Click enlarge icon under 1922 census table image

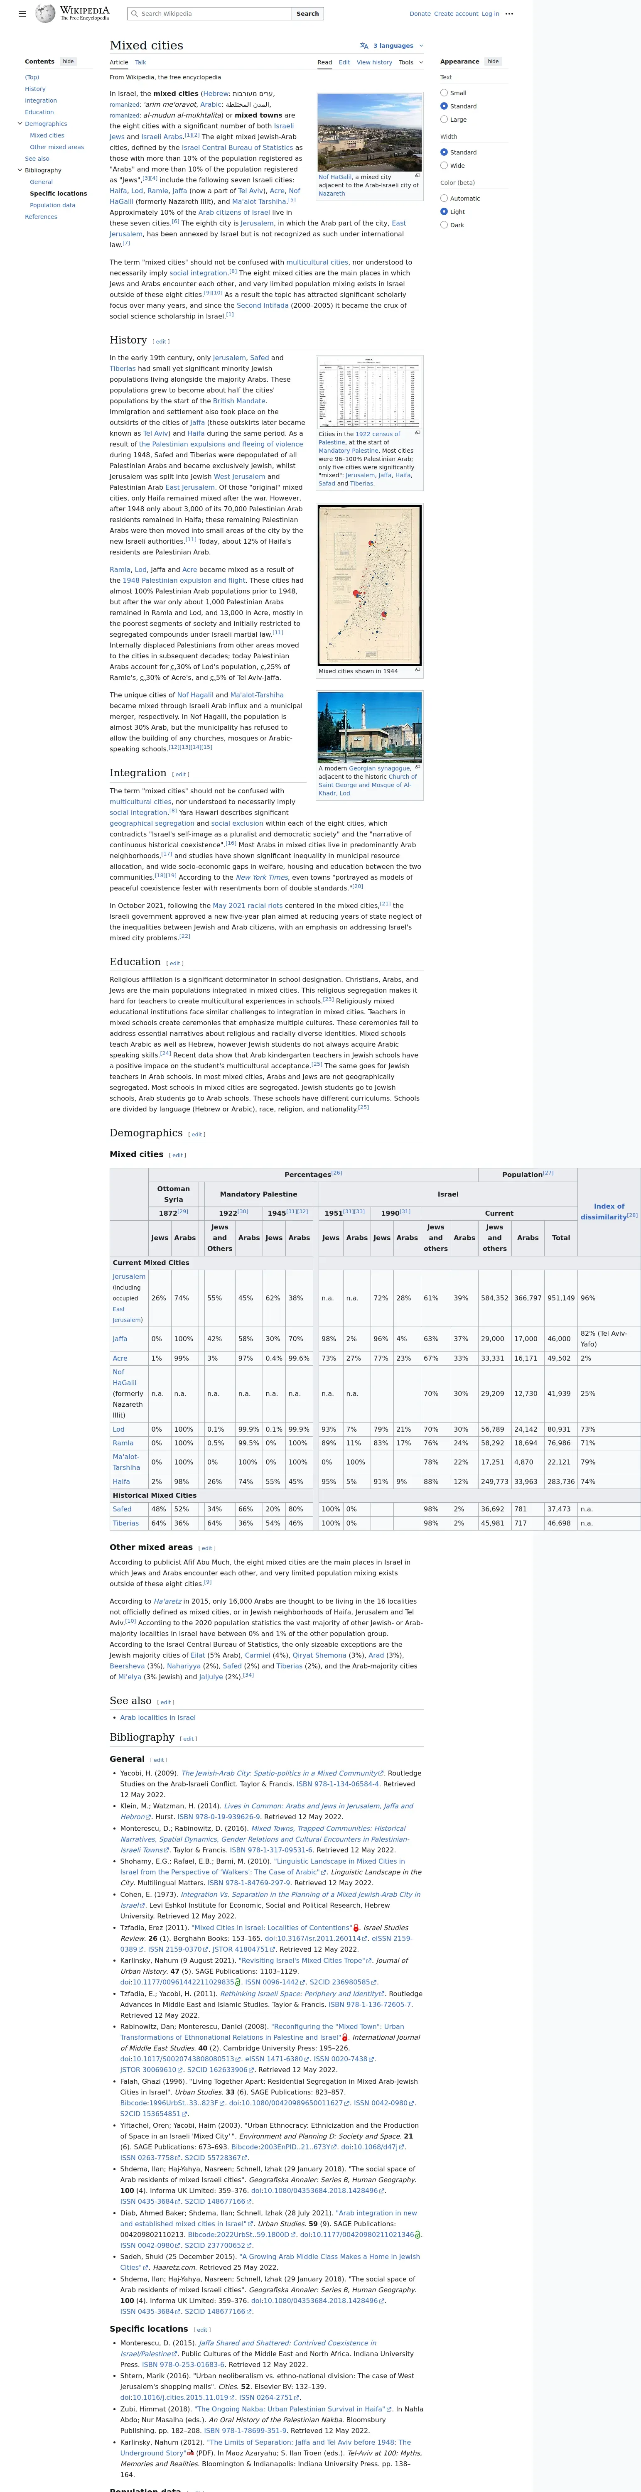pos(418,432)
